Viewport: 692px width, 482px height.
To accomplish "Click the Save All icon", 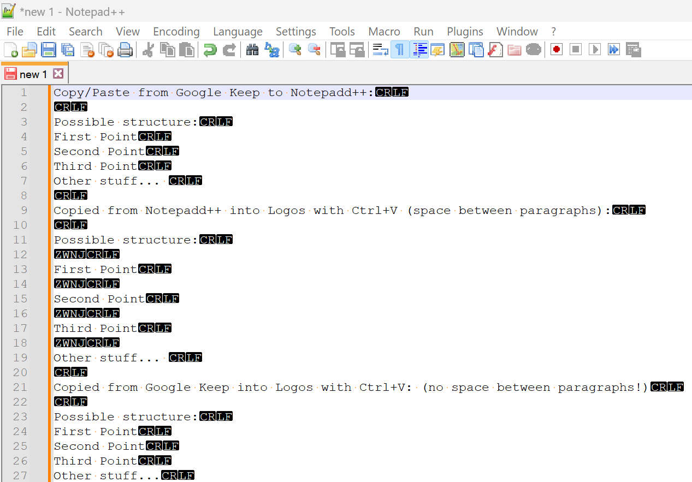I will (68, 50).
